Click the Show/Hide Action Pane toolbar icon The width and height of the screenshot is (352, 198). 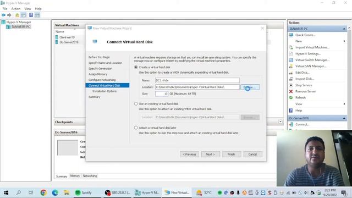[x=37, y=15]
